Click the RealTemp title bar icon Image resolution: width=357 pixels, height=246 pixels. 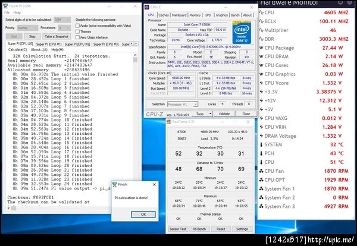[x=169, y=122]
